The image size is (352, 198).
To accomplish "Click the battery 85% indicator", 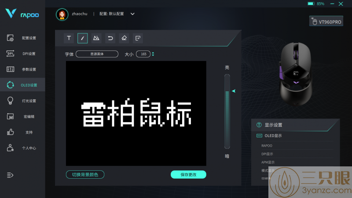I will pyautogui.click(x=316, y=4).
